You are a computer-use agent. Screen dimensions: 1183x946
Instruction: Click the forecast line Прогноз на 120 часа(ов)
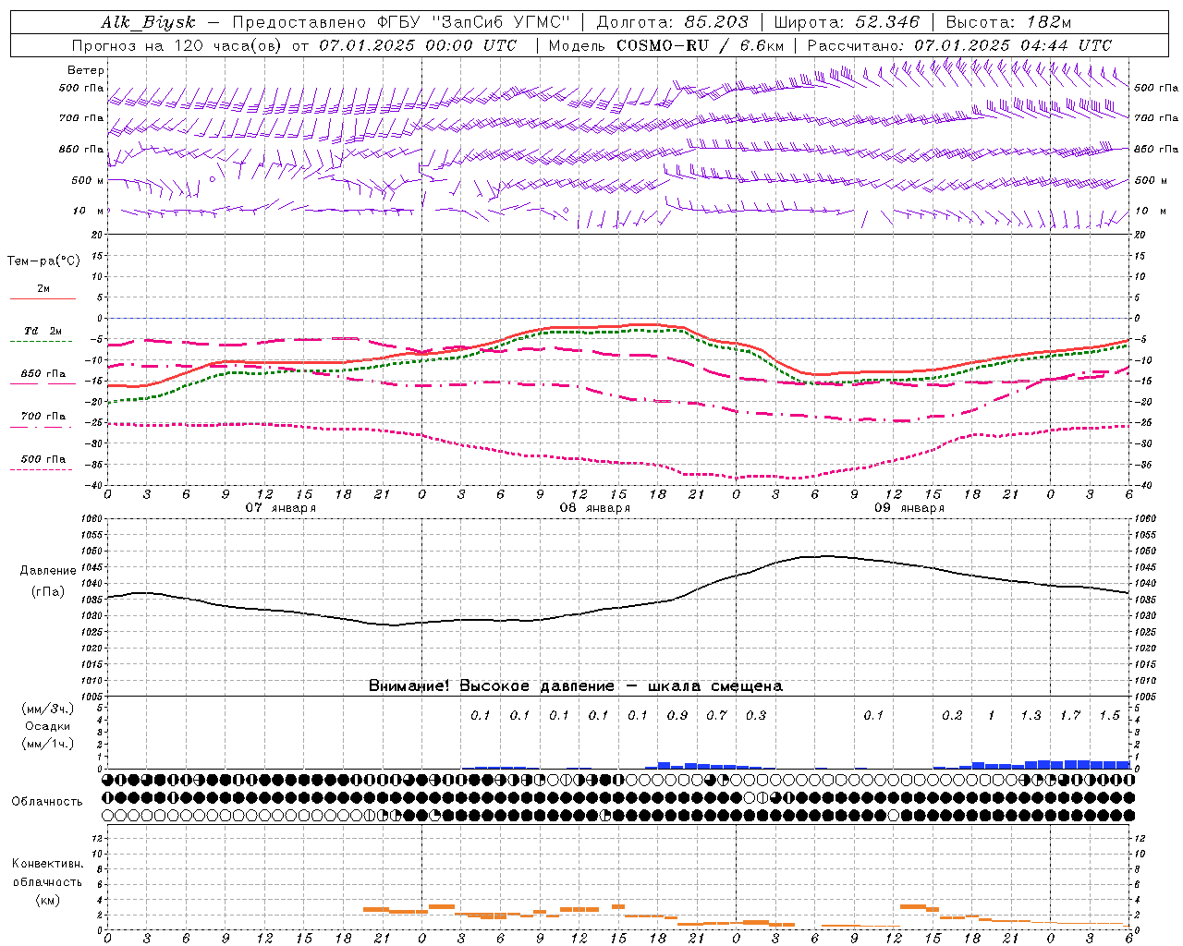(177, 45)
